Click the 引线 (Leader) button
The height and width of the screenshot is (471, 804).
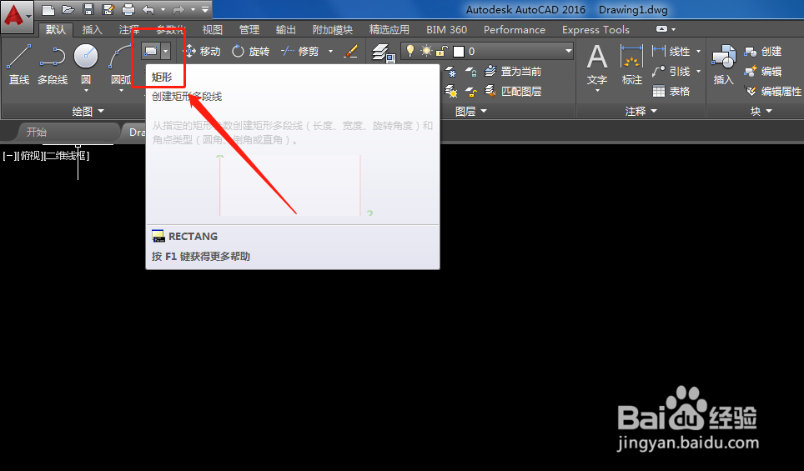671,71
